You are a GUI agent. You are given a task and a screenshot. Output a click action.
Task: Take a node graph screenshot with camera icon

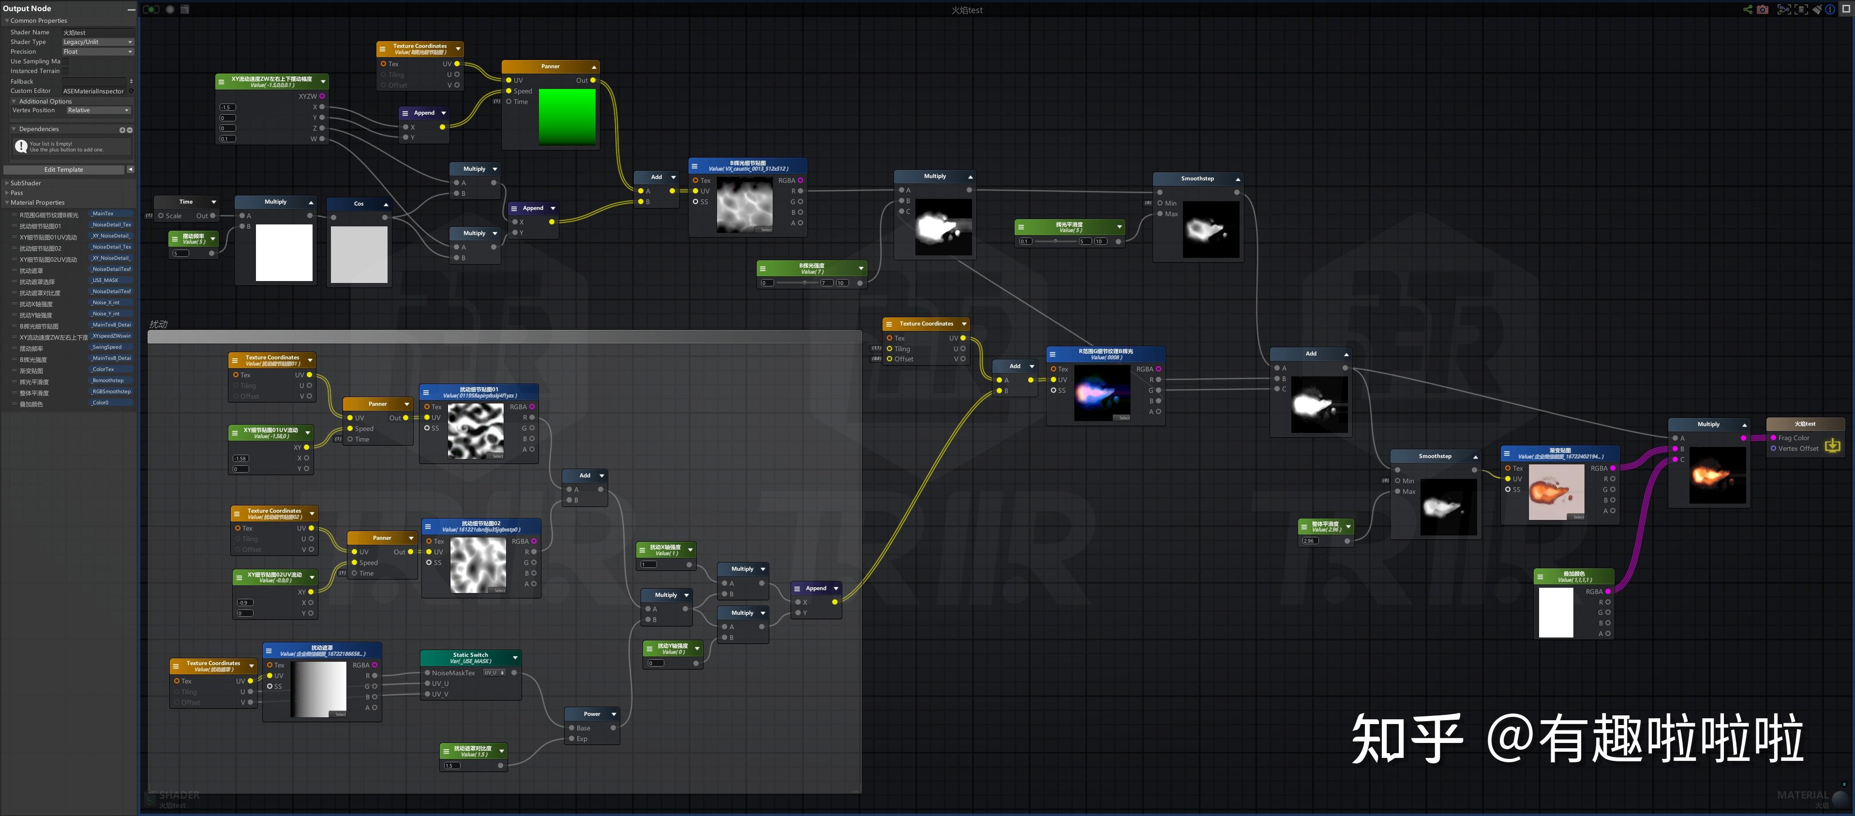click(x=1762, y=9)
